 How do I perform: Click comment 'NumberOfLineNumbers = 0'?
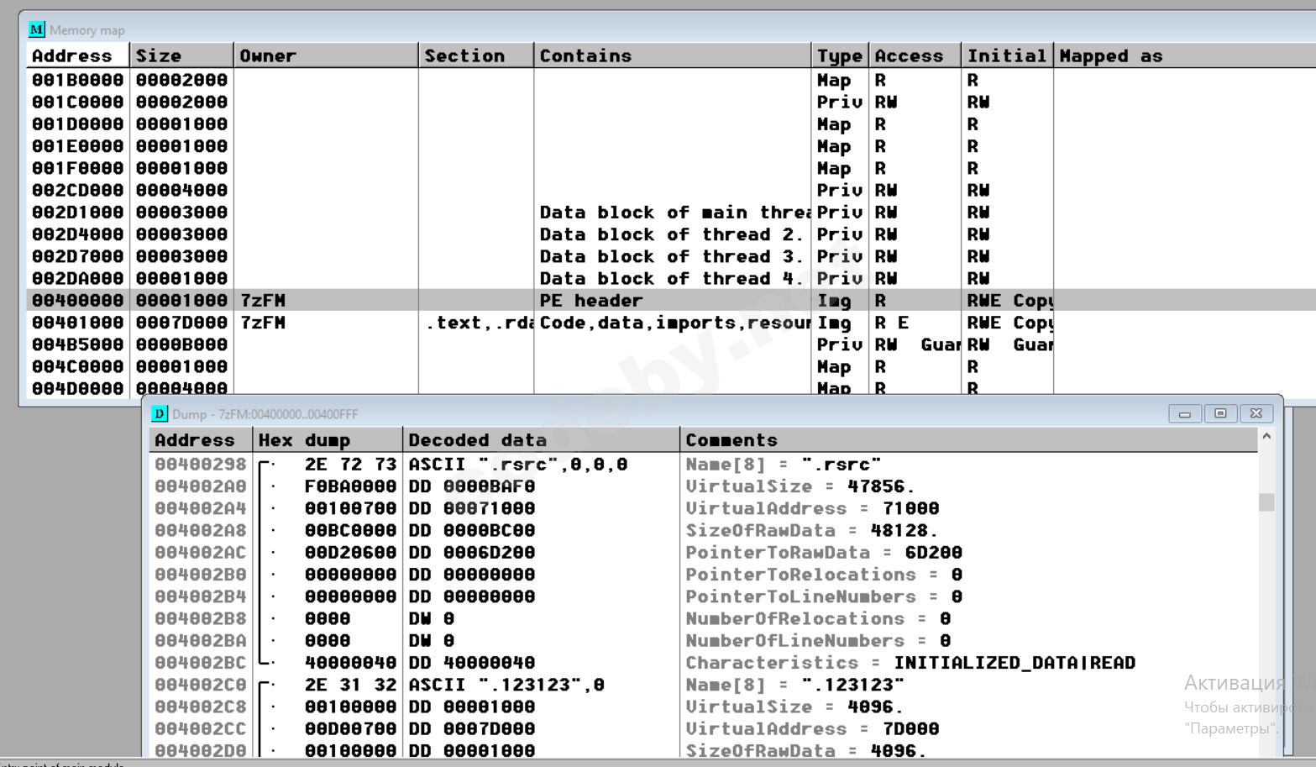point(818,641)
